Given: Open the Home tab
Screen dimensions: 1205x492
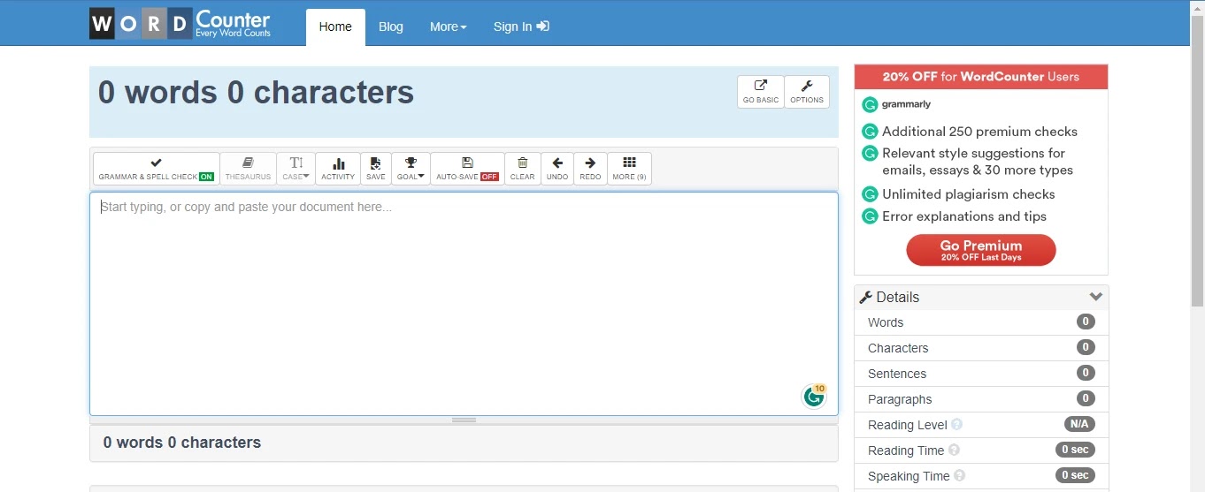Looking at the screenshot, I should (335, 26).
